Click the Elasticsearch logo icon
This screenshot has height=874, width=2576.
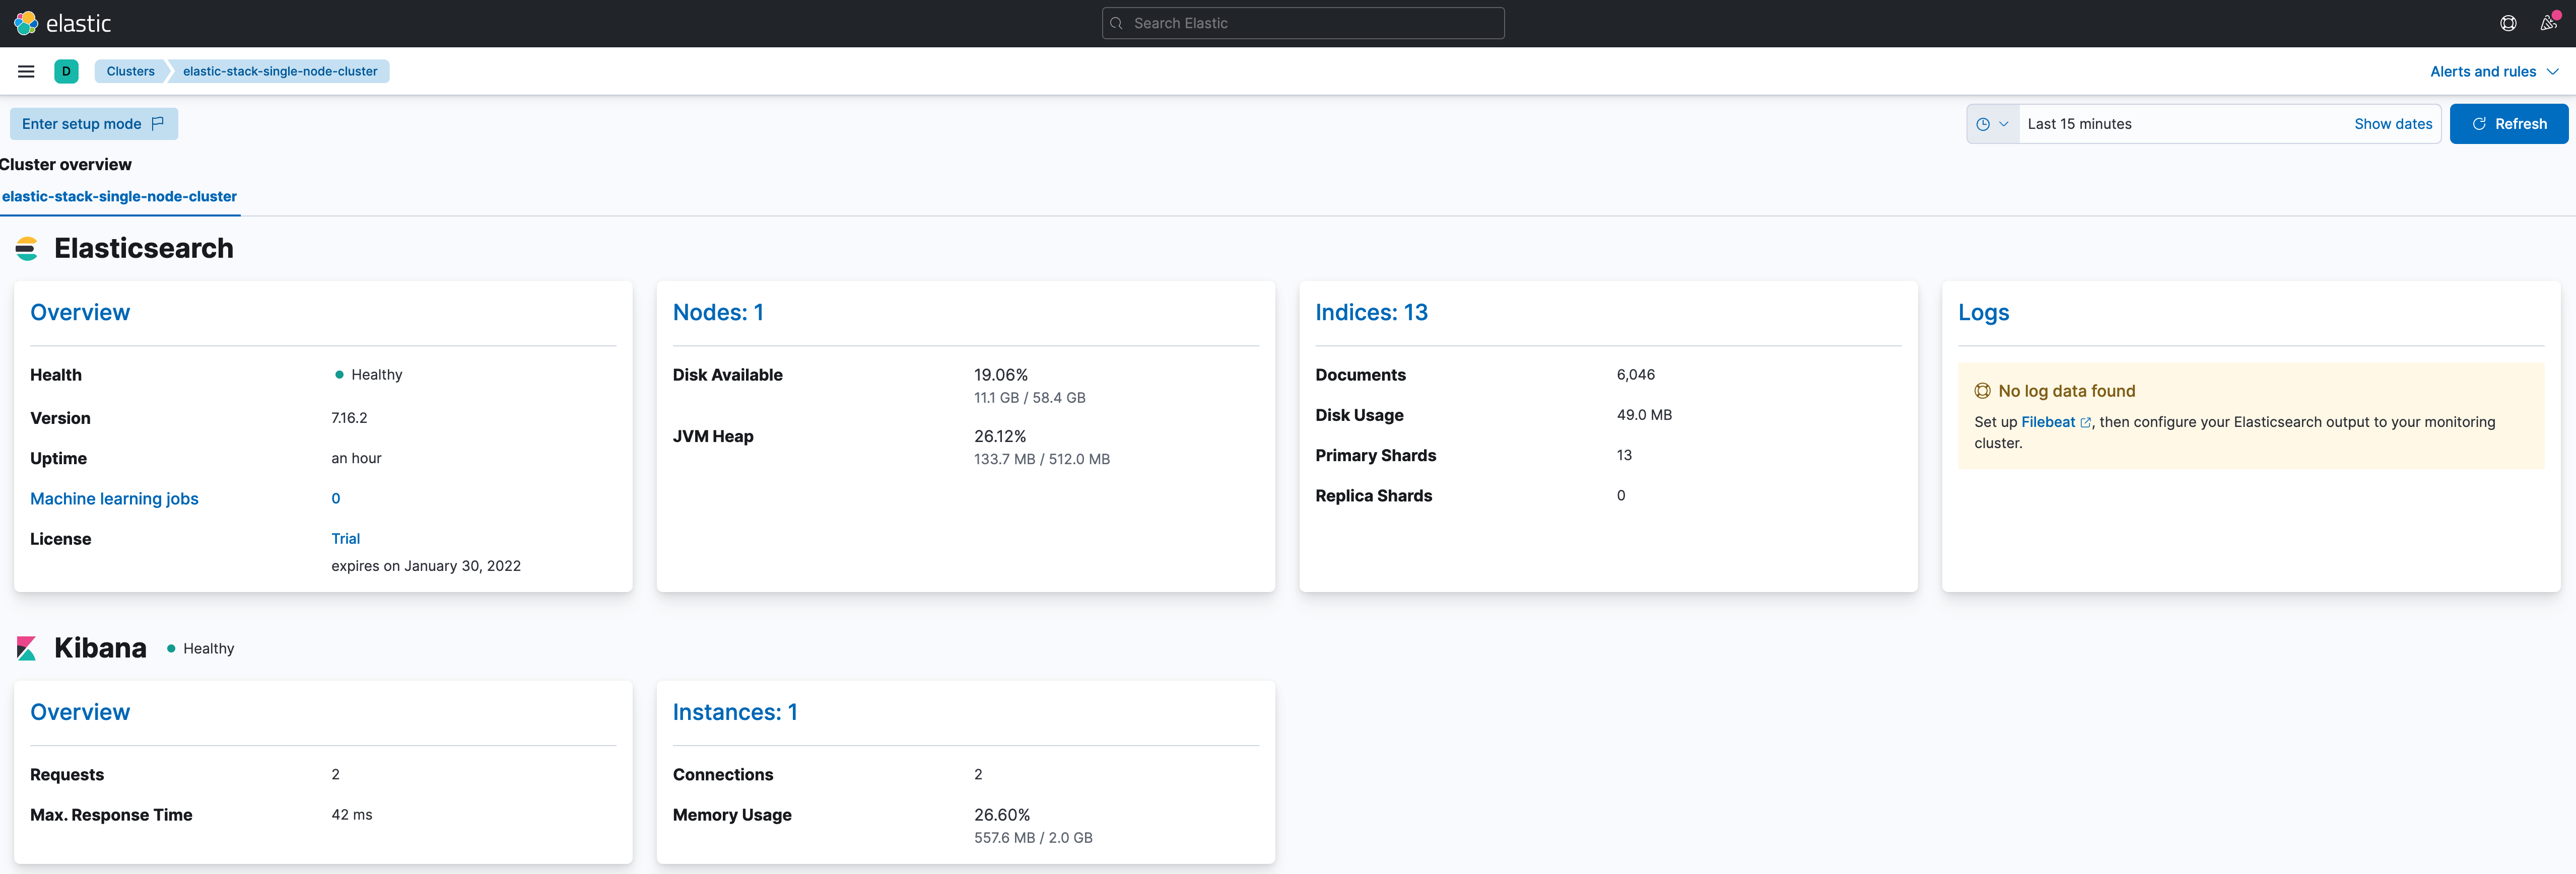coord(27,249)
